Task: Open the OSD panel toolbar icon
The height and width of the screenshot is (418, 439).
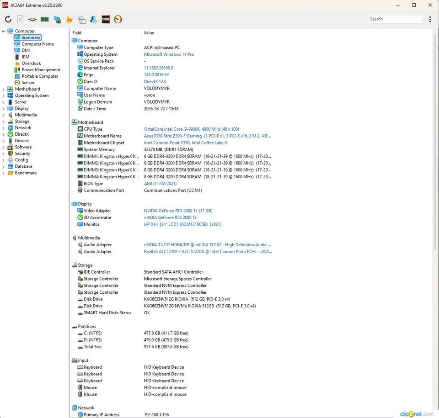Action: pyautogui.click(x=106, y=19)
